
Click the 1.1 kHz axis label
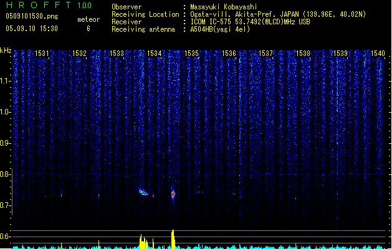[x=5, y=81]
